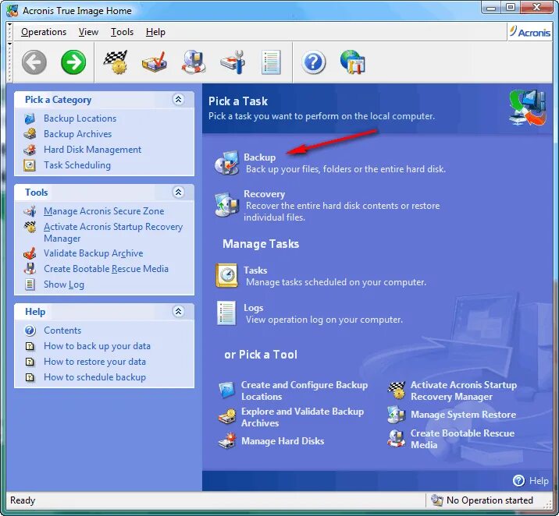Click the Logs list icon in main panel
559x516 pixels.
[x=226, y=313]
